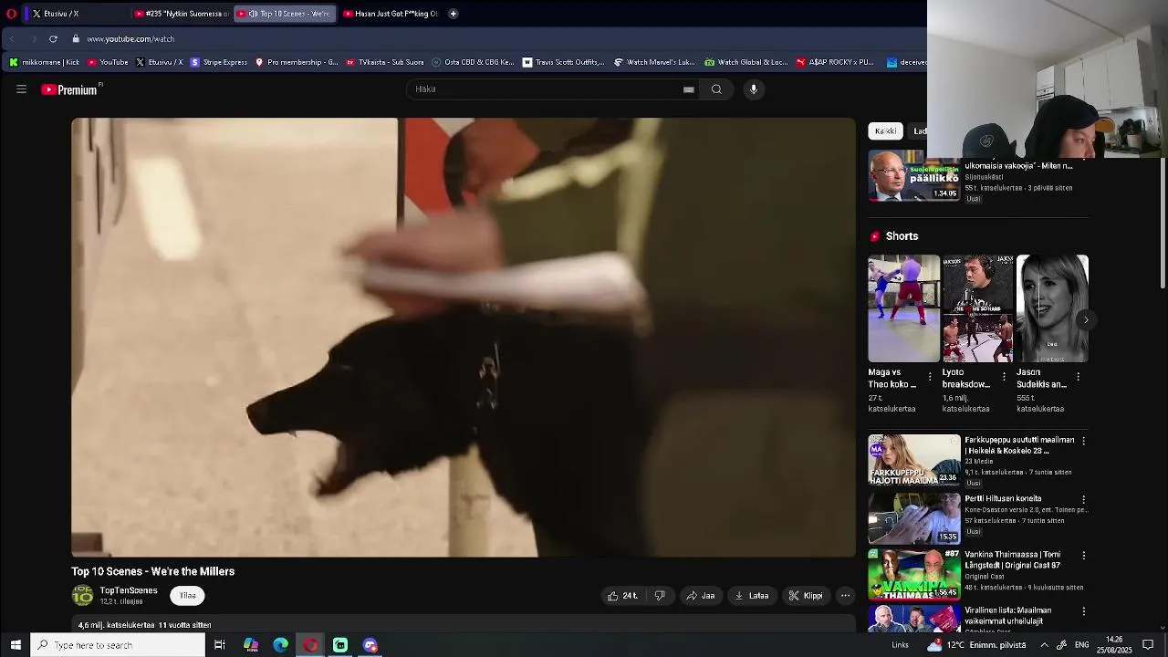Open Discord from the taskbar
This screenshot has width=1168, height=657.
tap(370, 645)
